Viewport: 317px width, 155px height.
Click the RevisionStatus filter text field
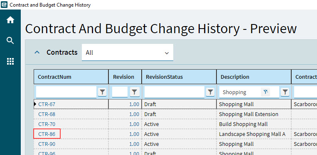pyautogui.click(x=174, y=92)
